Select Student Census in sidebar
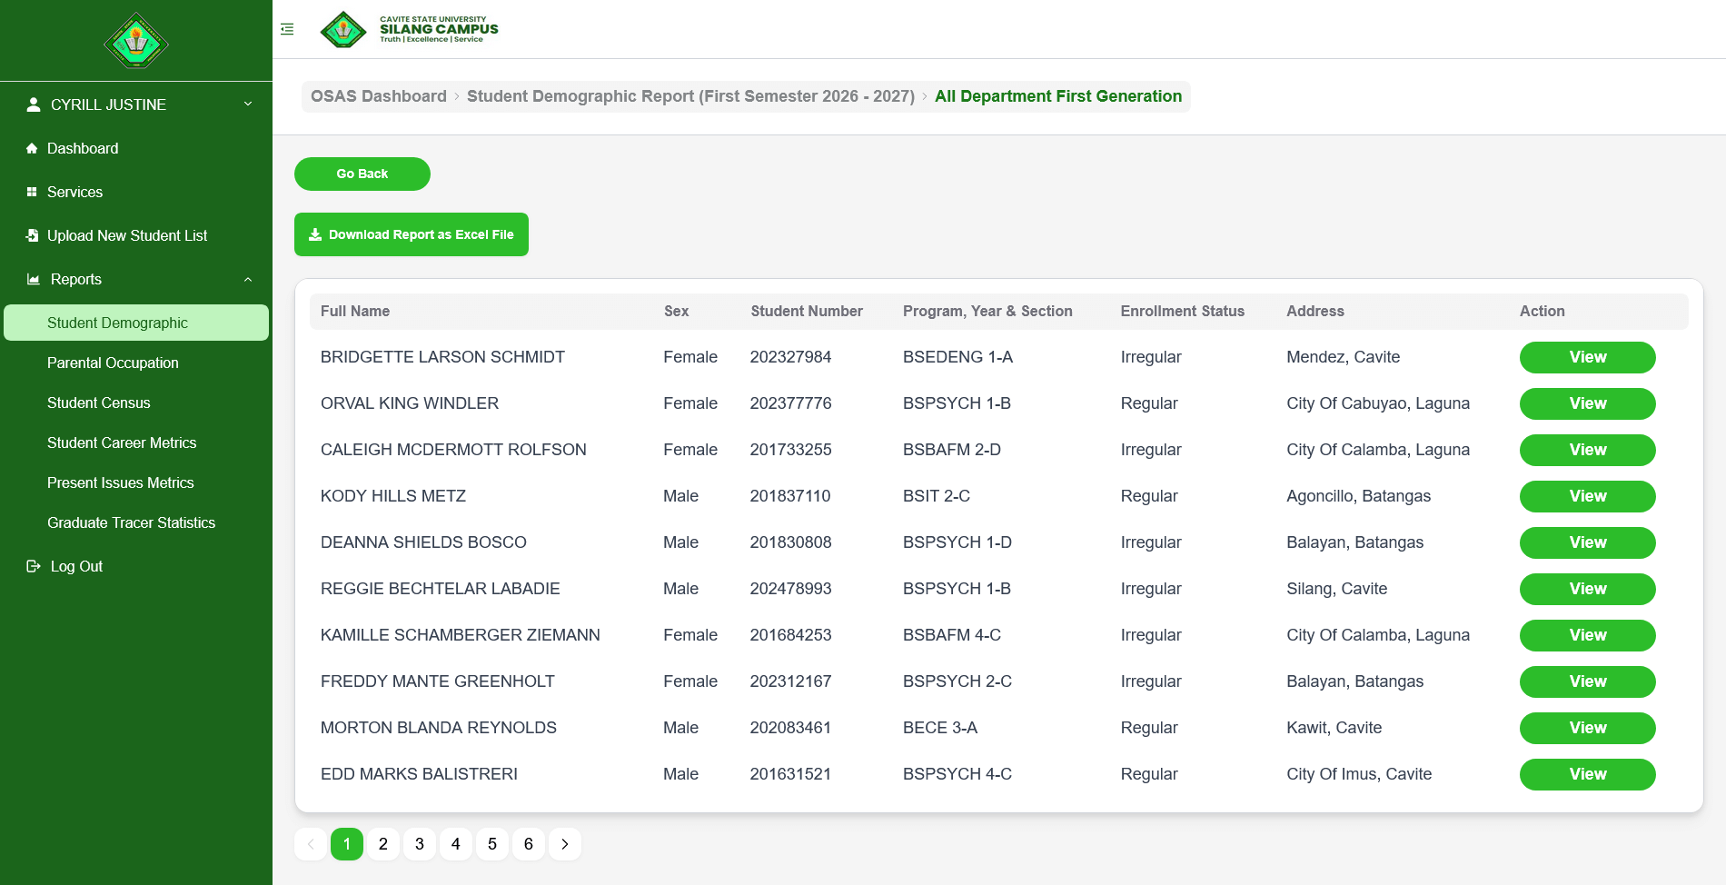Screen dimensions: 1726x885 coord(98,403)
